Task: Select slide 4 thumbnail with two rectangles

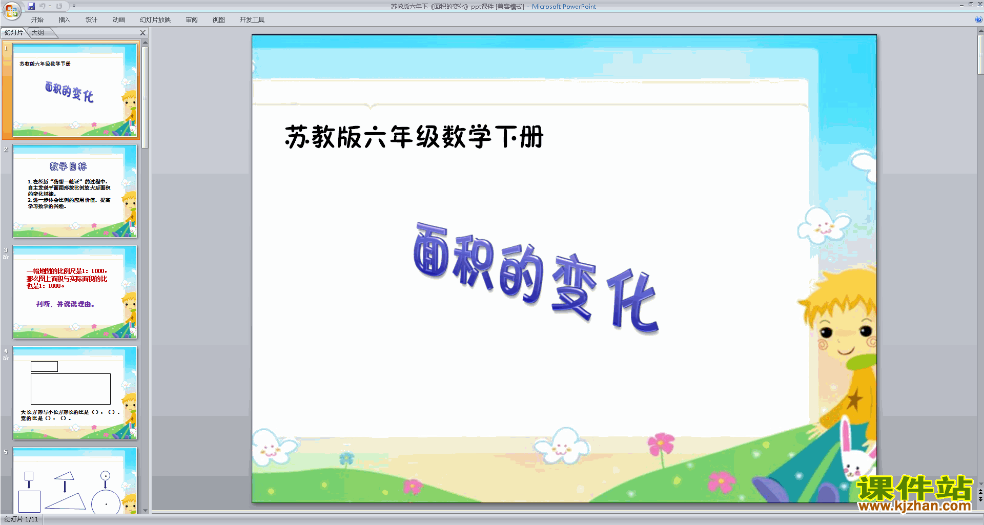Action: (75, 393)
